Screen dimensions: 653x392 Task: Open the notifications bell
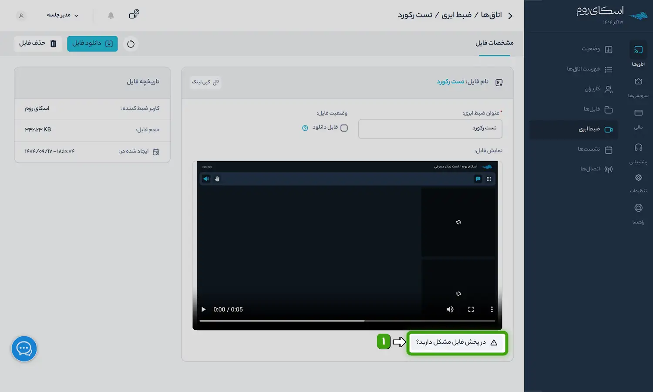click(x=111, y=15)
